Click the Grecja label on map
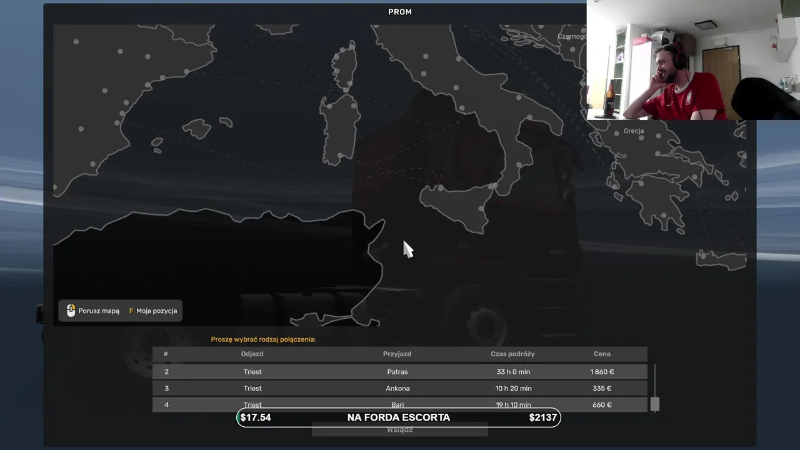The height and width of the screenshot is (450, 800). point(634,131)
